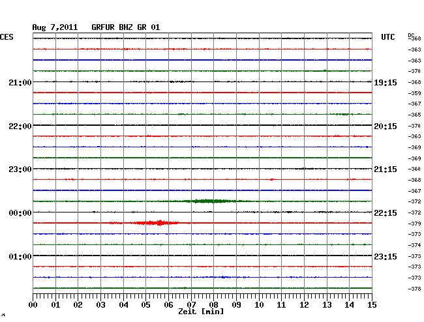The width and height of the screenshot is (424, 322).
Task: Click the "23:15" UTC time label
Action: click(x=386, y=256)
